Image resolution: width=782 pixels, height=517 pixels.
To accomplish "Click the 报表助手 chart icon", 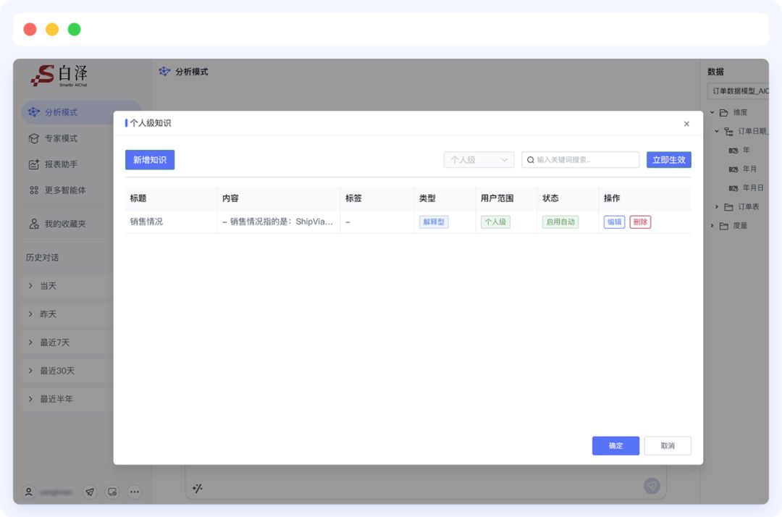I will 34,164.
